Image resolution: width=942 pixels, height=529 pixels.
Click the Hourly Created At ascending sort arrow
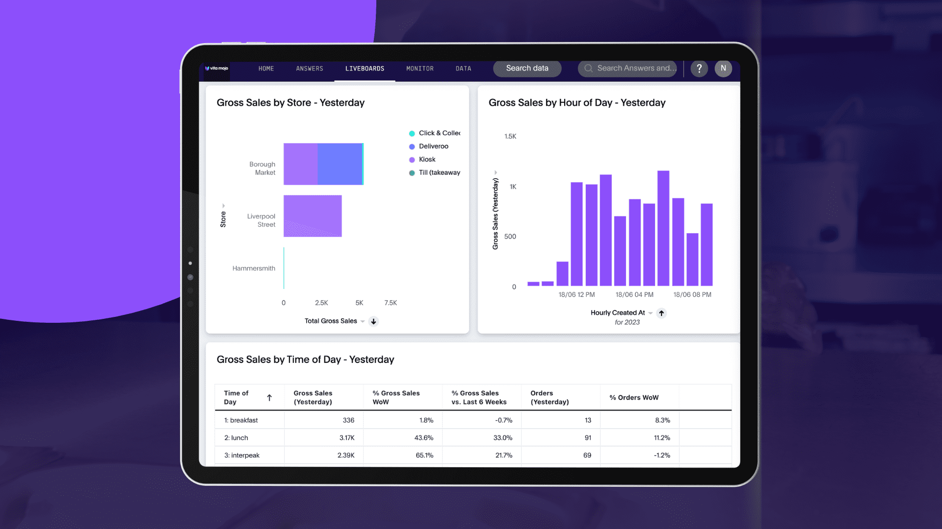[661, 313]
